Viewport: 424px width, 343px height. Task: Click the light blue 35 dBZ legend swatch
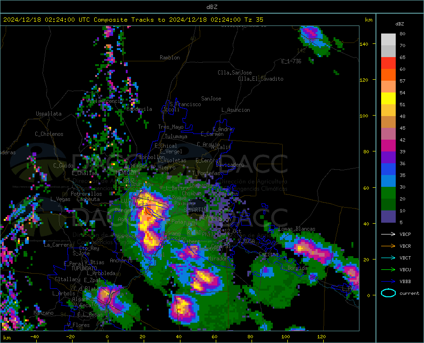point(388,181)
